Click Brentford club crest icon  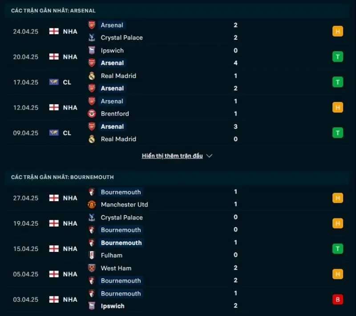[92, 113]
